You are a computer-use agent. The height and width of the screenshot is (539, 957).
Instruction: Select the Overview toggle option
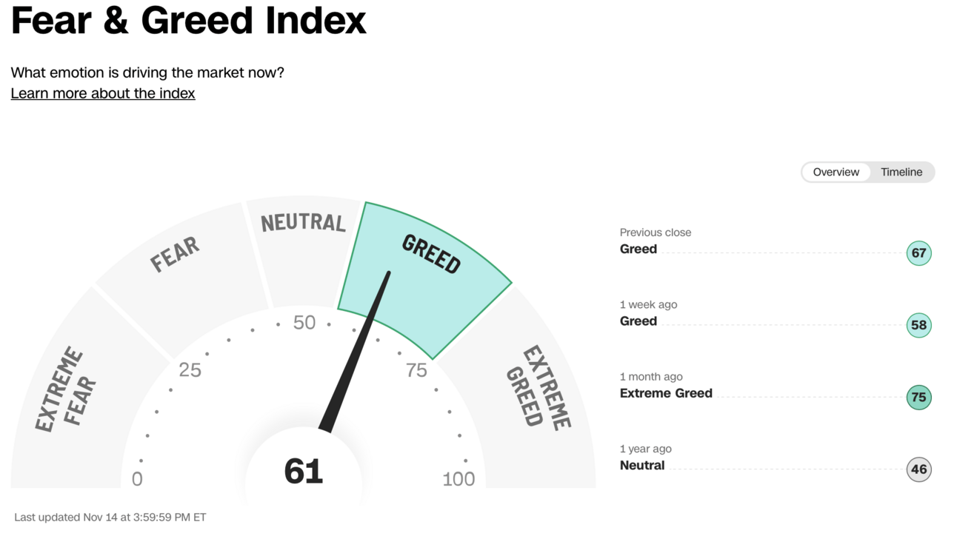coord(836,172)
